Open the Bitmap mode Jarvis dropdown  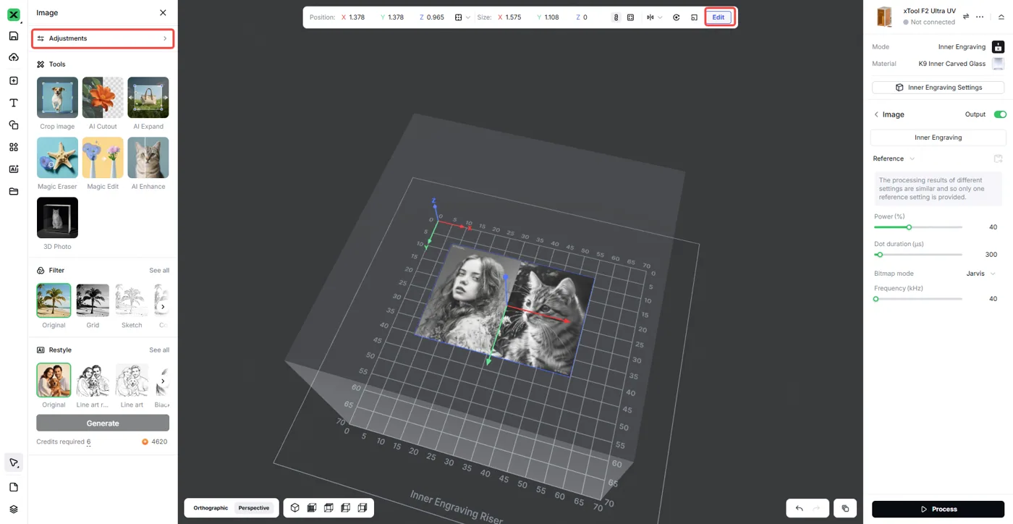click(980, 274)
